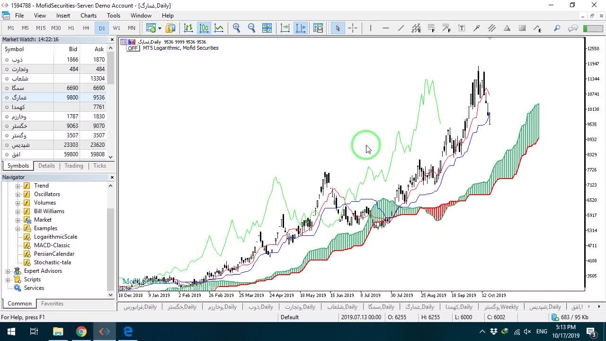Switch chart to line chart mode
Screen dimensions: 606x341
219,28
